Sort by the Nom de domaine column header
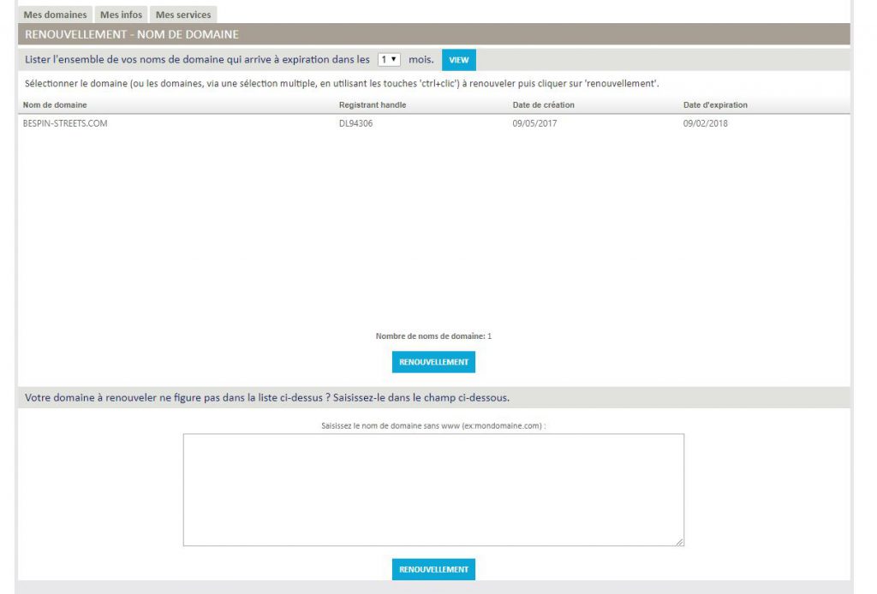The image size is (877, 594). pyautogui.click(x=55, y=105)
